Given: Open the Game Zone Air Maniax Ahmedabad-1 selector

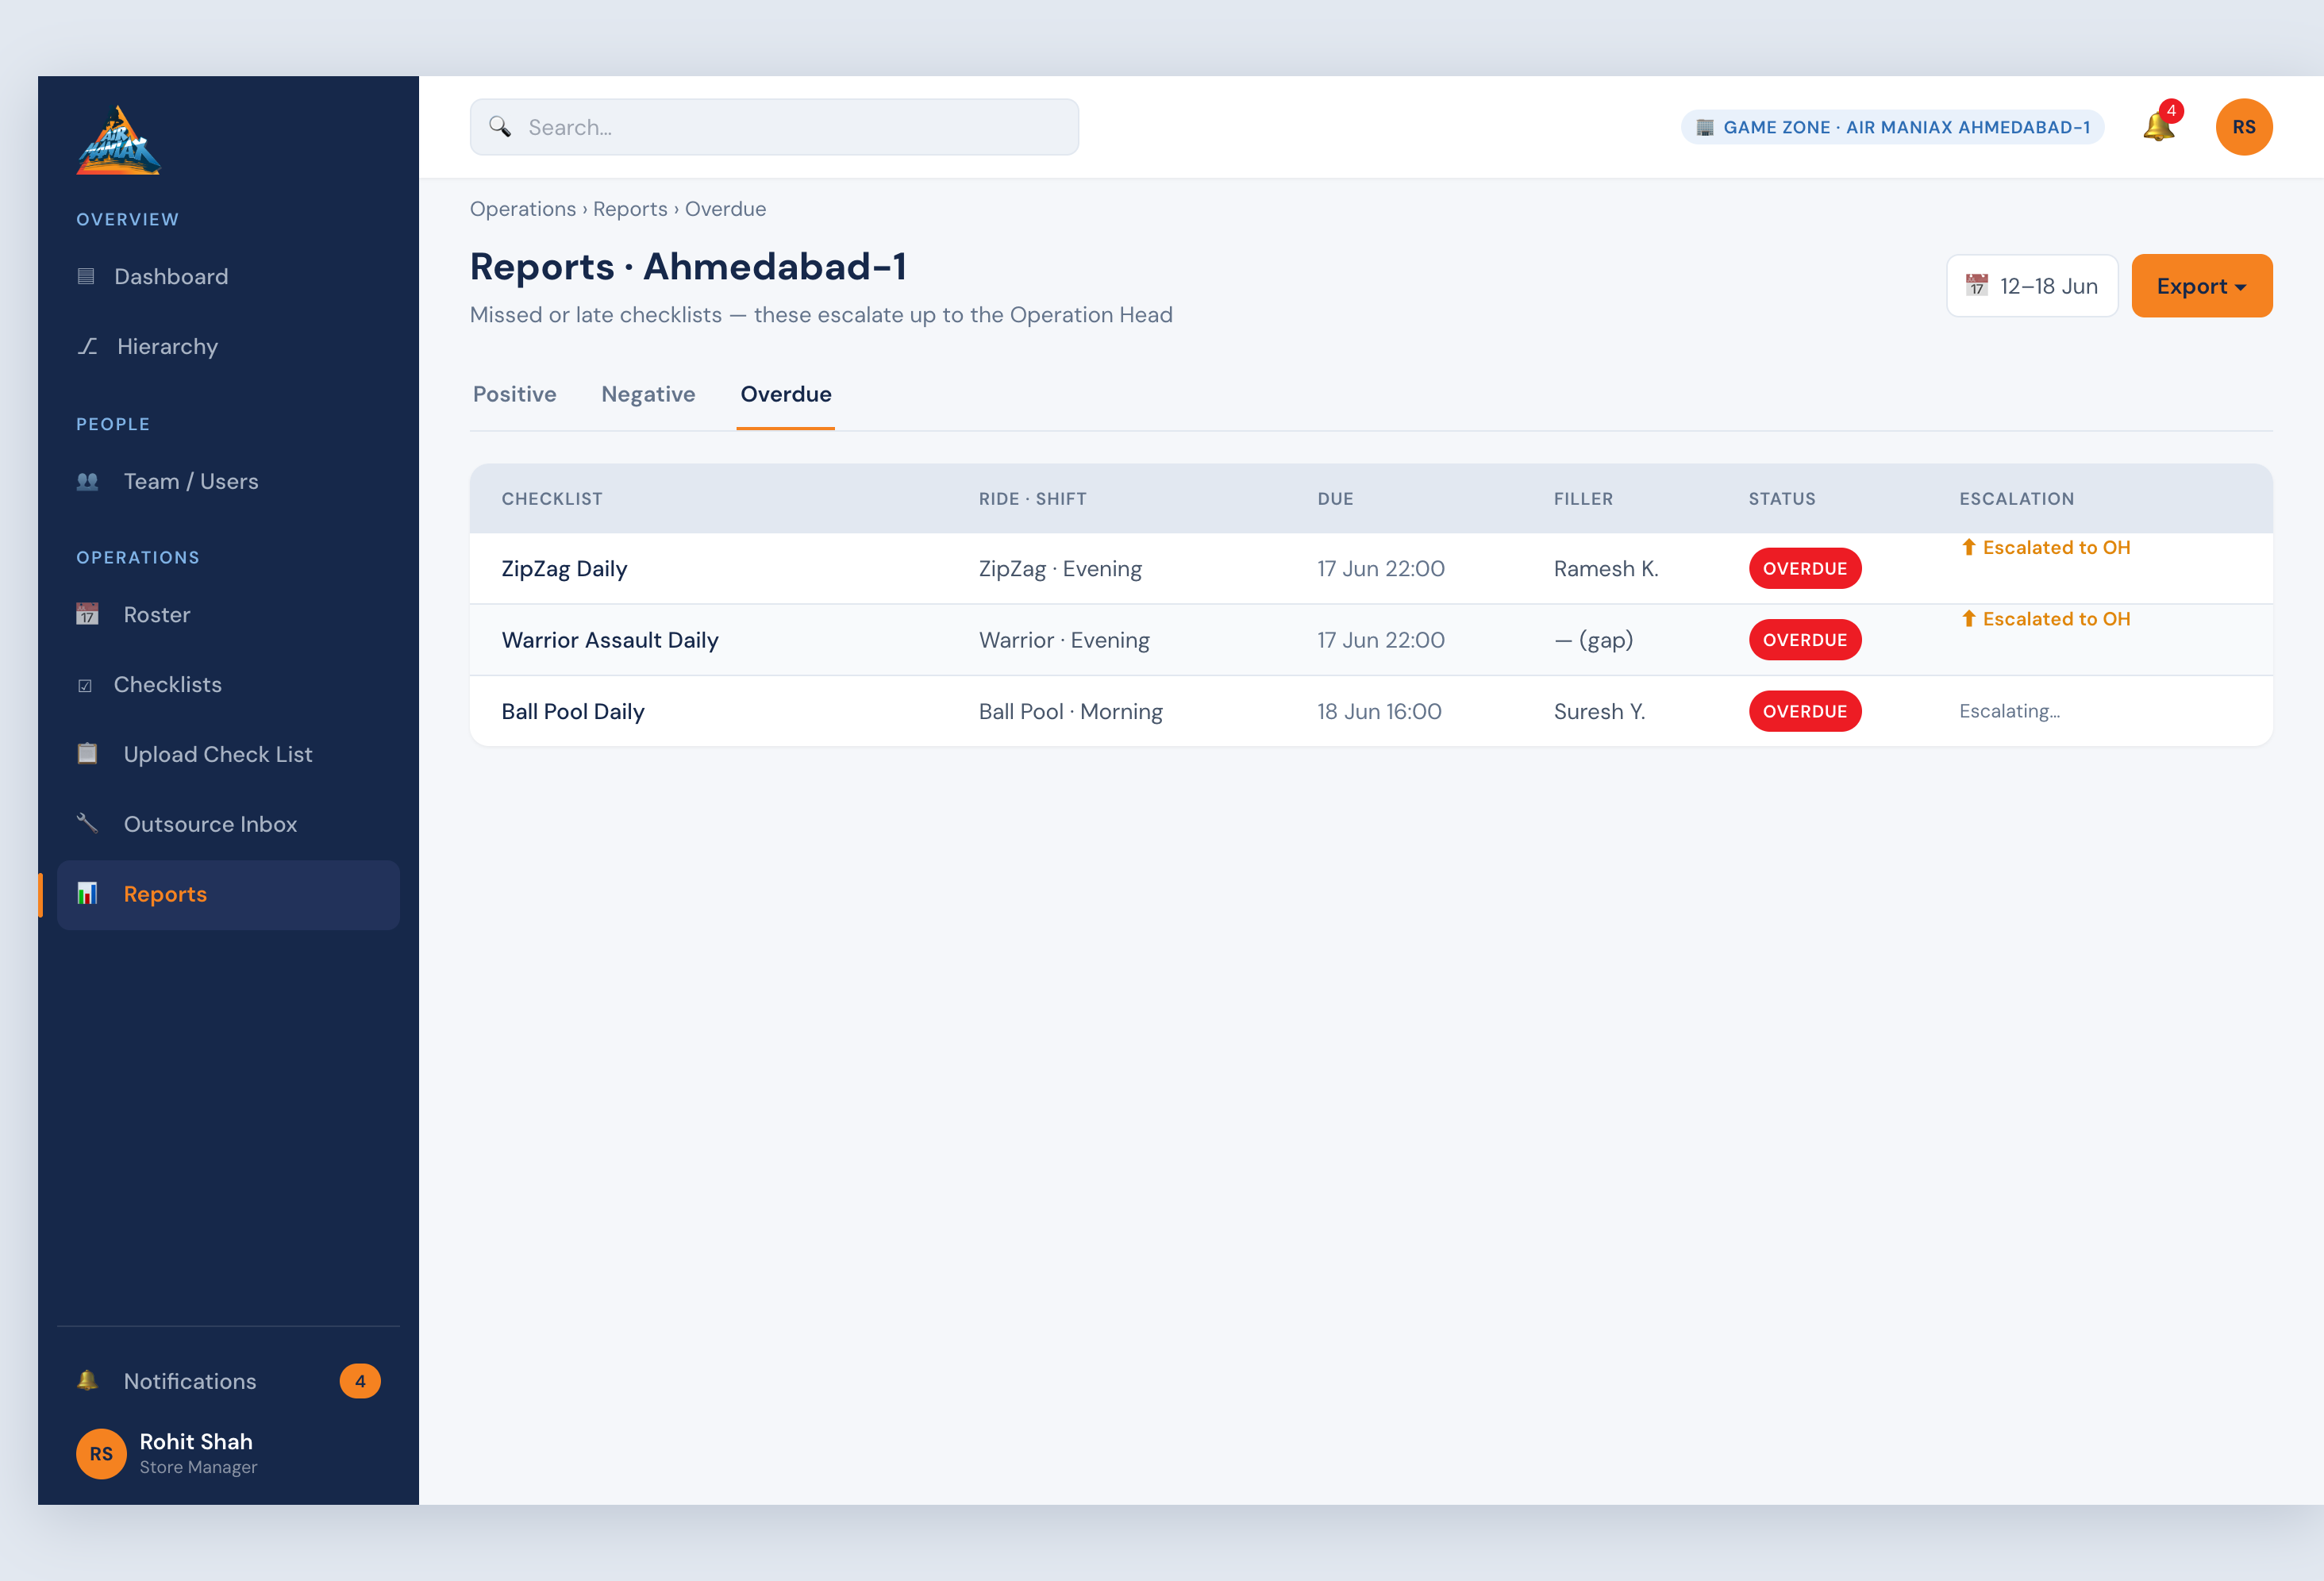Looking at the screenshot, I should coord(1892,127).
